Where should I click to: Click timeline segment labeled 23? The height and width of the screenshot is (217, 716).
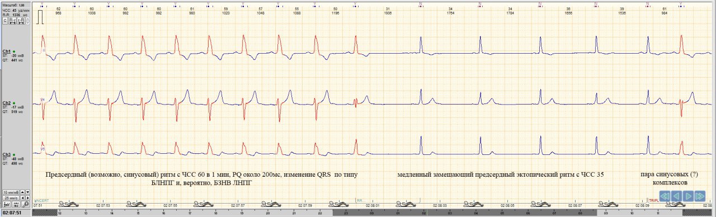point(346,213)
